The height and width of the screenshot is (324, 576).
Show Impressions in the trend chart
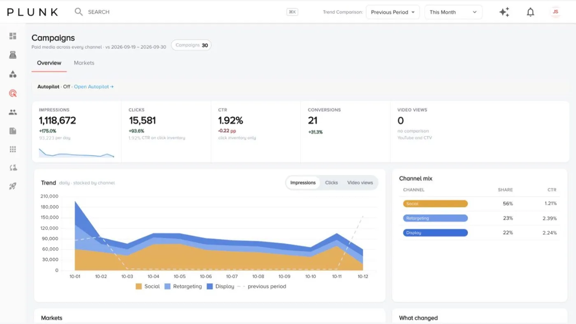[x=303, y=183]
